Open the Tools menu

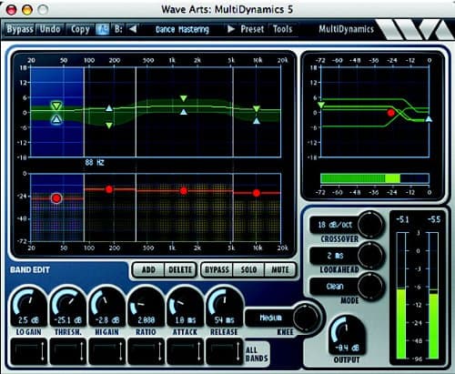[282, 29]
